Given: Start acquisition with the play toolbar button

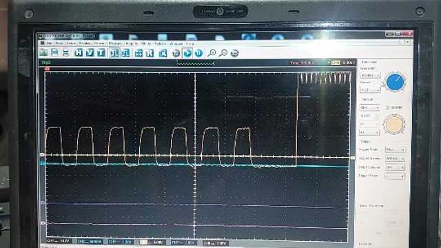Looking at the screenshot, I should coord(187,53).
